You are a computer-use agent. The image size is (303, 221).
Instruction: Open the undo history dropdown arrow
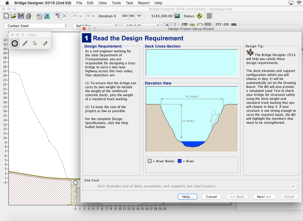[x=81, y=16]
